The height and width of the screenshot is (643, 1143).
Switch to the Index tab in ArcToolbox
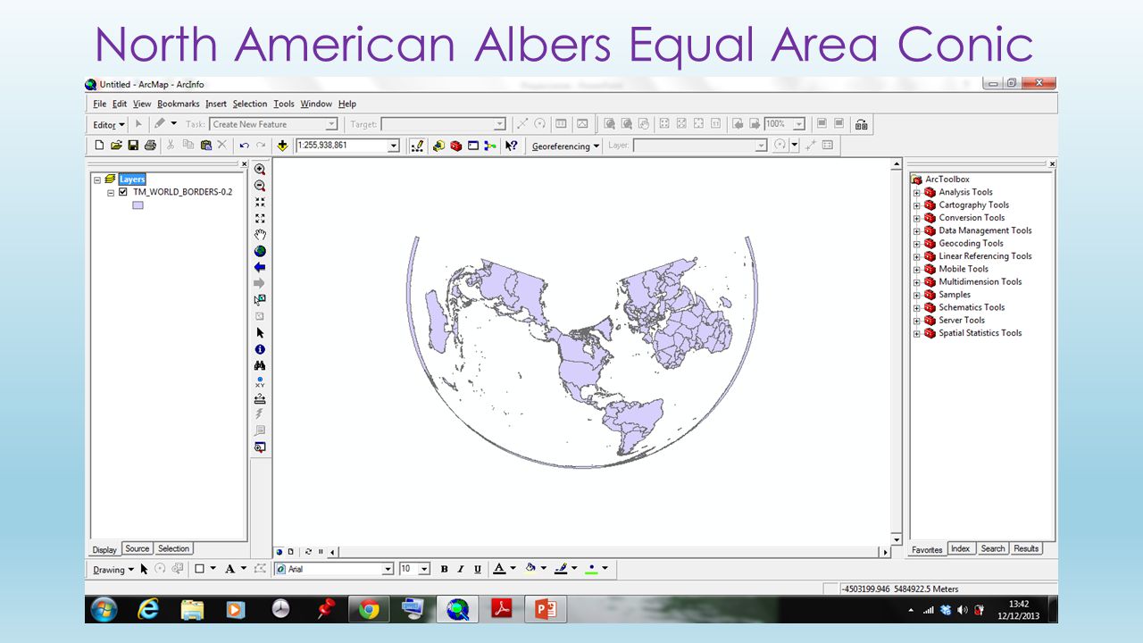coord(961,548)
